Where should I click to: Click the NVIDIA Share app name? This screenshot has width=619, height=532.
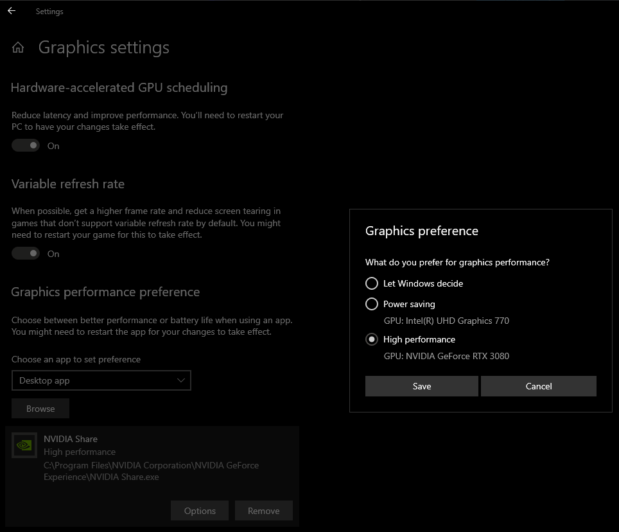tap(71, 439)
